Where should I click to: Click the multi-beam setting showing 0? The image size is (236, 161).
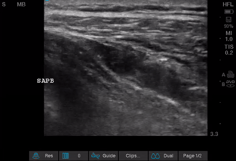[x=74, y=156]
